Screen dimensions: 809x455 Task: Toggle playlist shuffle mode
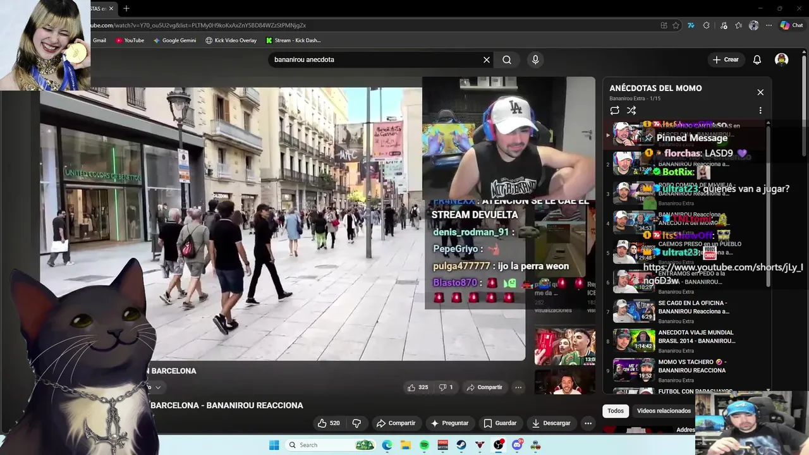tap(631, 110)
